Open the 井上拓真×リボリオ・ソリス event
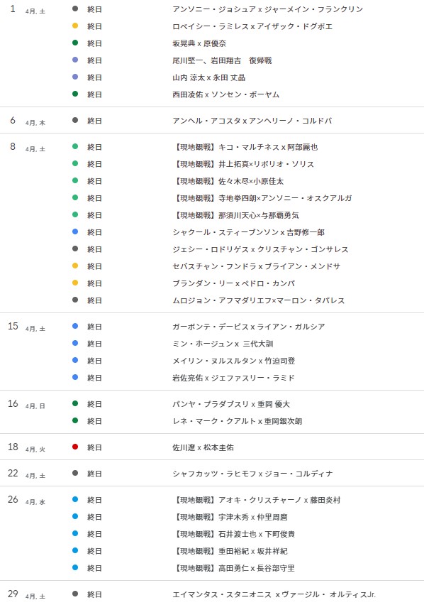The width and height of the screenshot is (424, 605). tap(244, 164)
